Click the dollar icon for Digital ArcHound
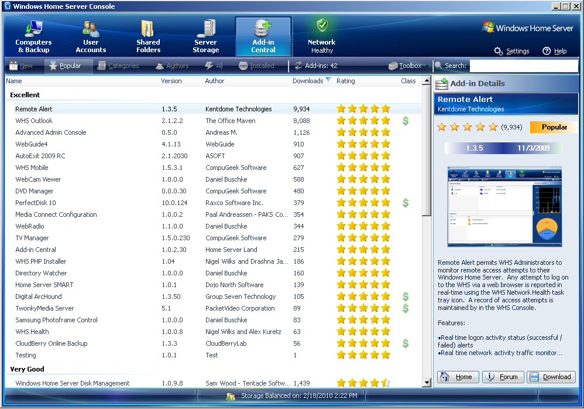584x409 pixels. click(406, 296)
